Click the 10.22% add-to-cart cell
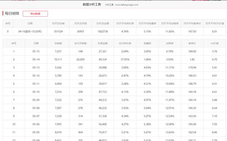227x141 pixels. [170, 76]
